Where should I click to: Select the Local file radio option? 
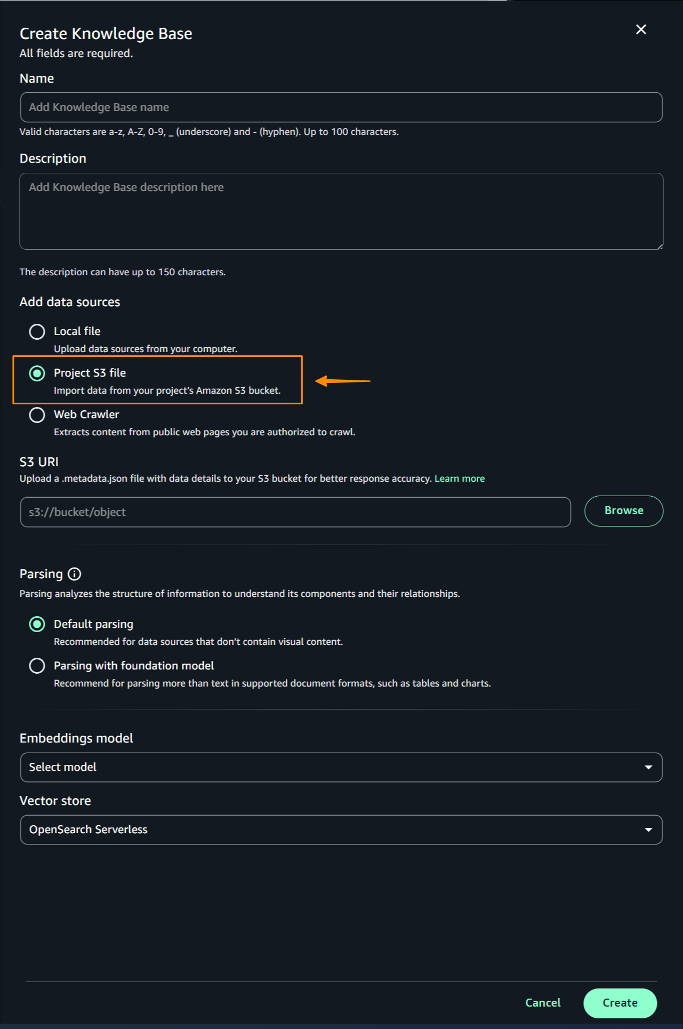coord(37,332)
